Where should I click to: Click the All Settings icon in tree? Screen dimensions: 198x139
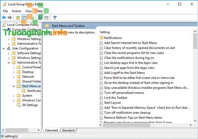[x=19, y=105]
